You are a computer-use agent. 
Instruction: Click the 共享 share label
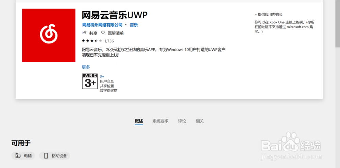pyautogui.click(x=93, y=33)
